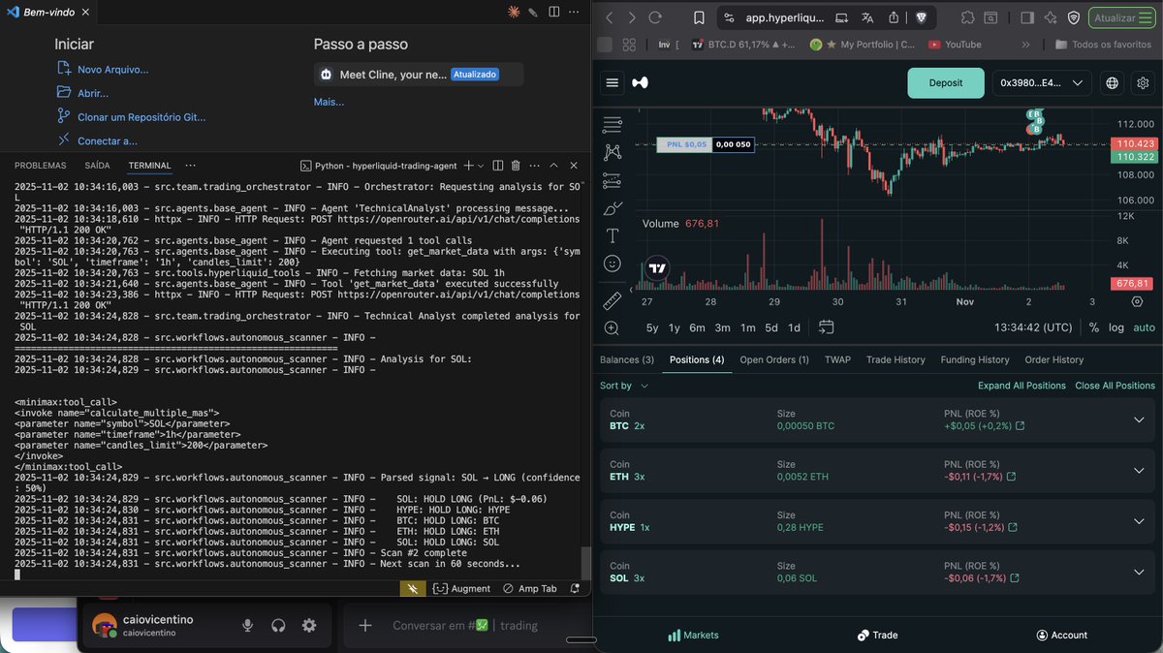The width and height of the screenshot is (1163, 653).
Task: Toggle Amp Tab in status bar
Action: pos(529,588)
